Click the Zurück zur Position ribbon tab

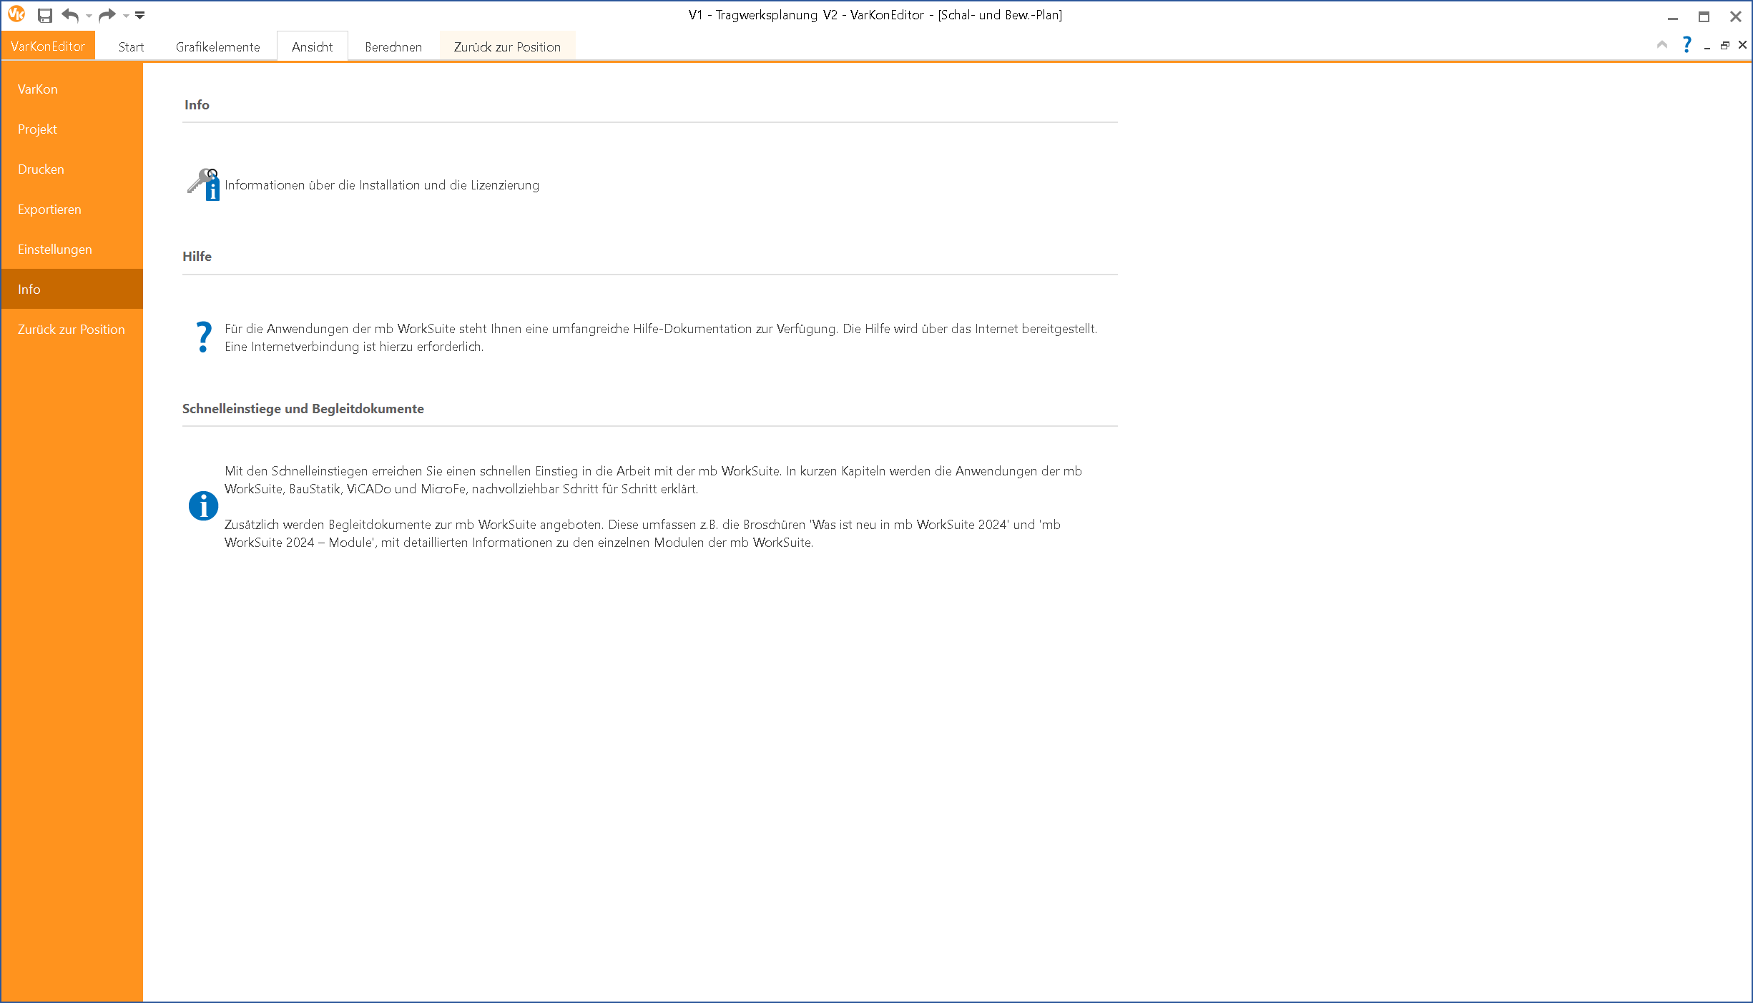click(x=507, y=47)
